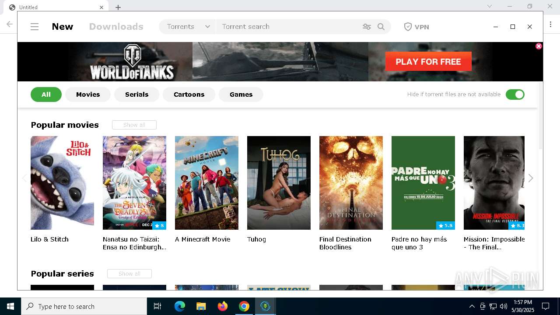
Task: Show next popular movies carousel arrow
Action: click(x=531, y=178)
